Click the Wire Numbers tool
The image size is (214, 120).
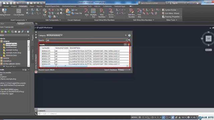click(102, 13)
